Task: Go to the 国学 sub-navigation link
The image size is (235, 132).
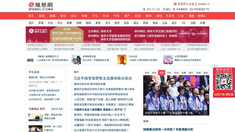Action: [117, 23]
